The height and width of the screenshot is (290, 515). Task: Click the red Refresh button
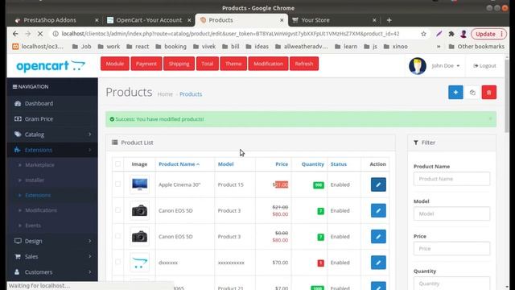pos(304,64)
